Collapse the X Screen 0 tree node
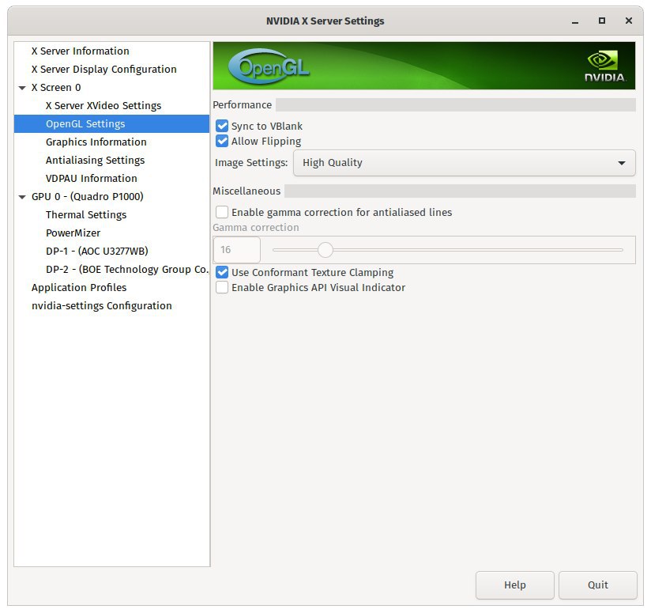 [22, 88]
